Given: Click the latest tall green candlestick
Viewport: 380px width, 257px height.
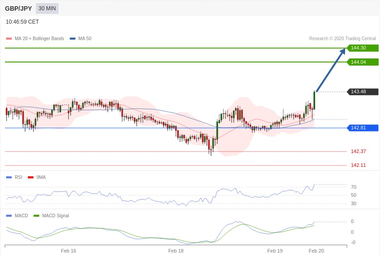Looking at the screenshot, I should 314,100.
